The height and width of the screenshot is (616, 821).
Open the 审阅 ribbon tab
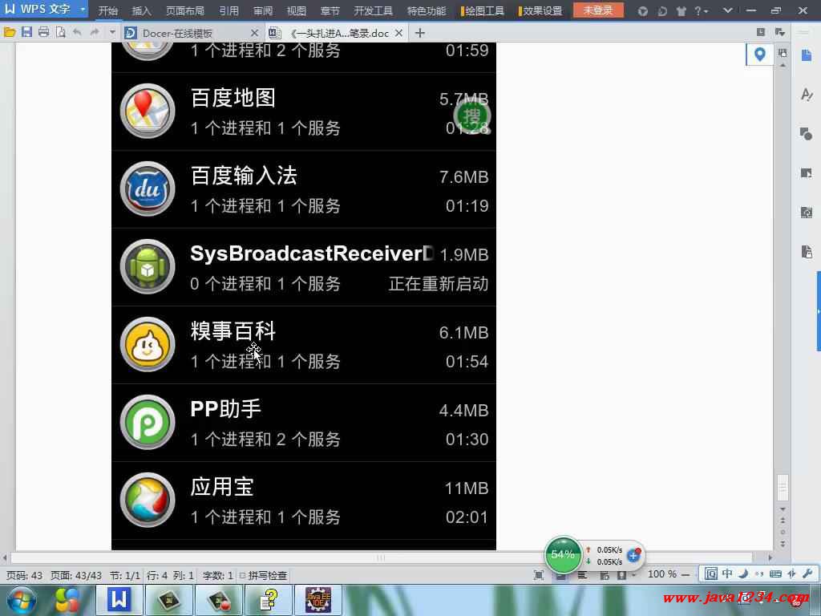coord(263,10)
